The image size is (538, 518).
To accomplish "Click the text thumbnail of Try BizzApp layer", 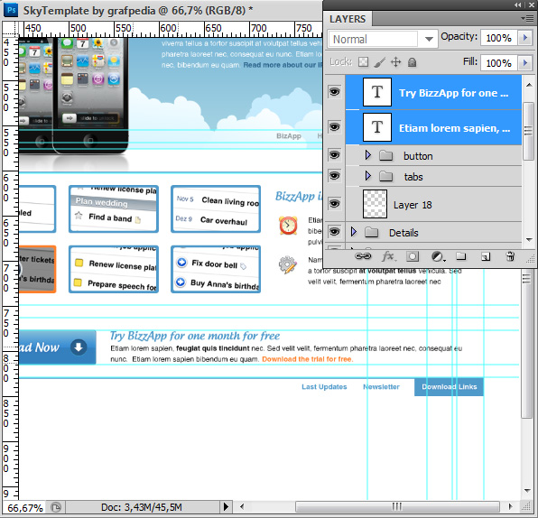I will pos(377,92).
